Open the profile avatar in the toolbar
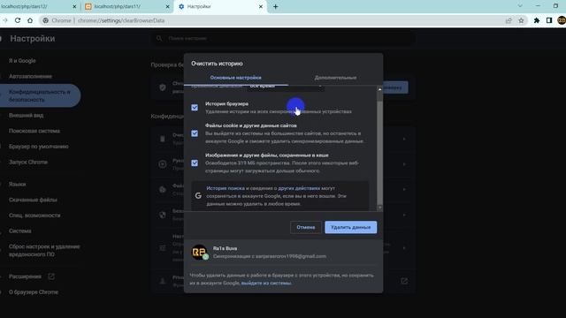The image size is (566, 318). click(562, 20)
